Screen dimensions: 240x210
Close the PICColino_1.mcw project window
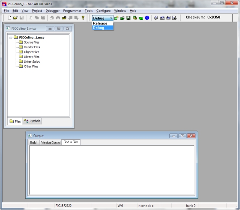point(68,29)
